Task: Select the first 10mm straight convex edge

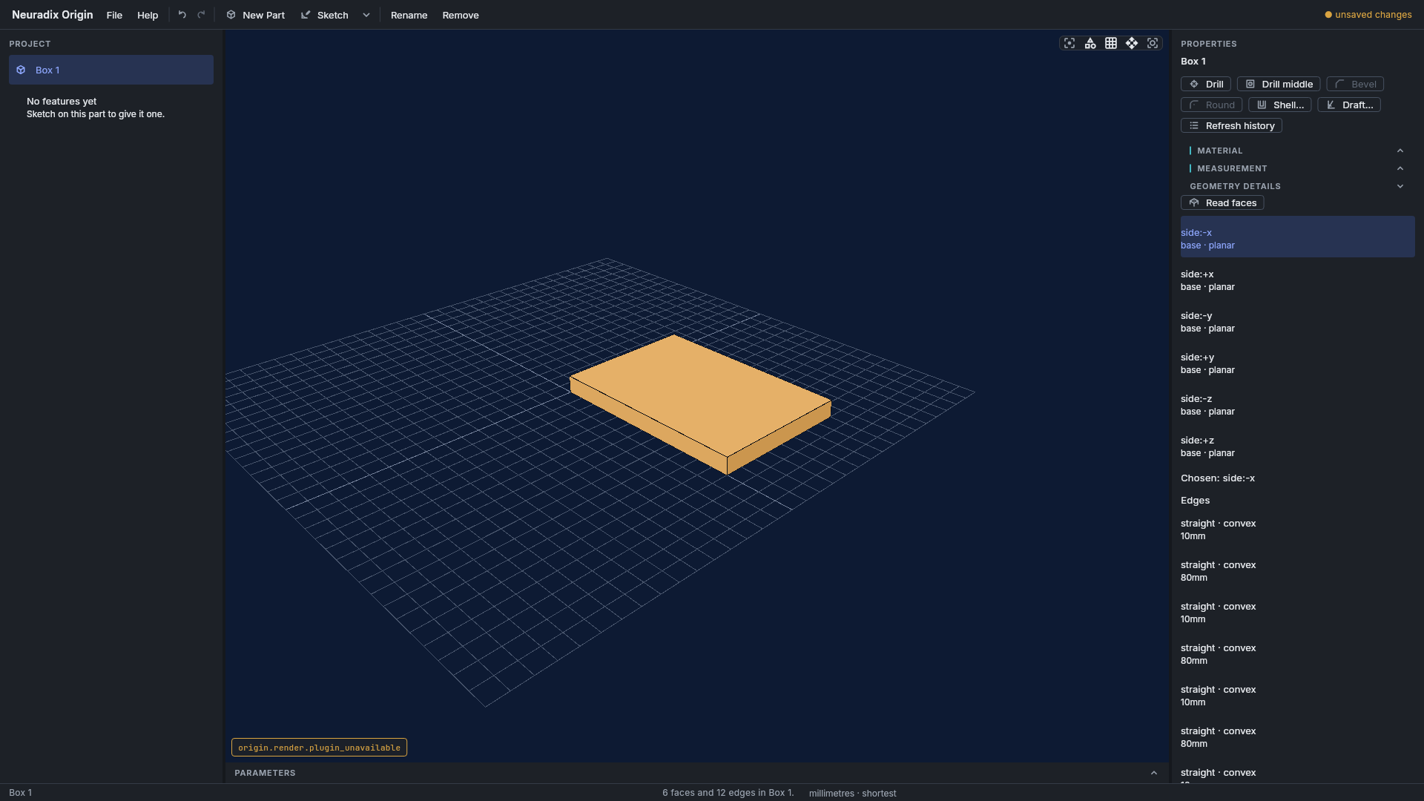Action: 1298,530
